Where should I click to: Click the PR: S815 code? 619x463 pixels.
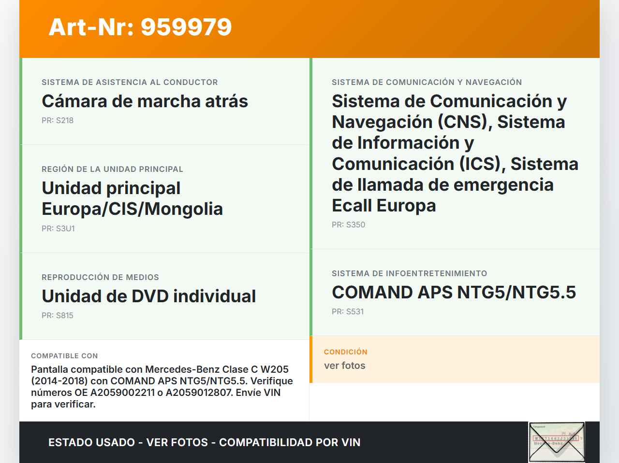(x=58, y=315)
